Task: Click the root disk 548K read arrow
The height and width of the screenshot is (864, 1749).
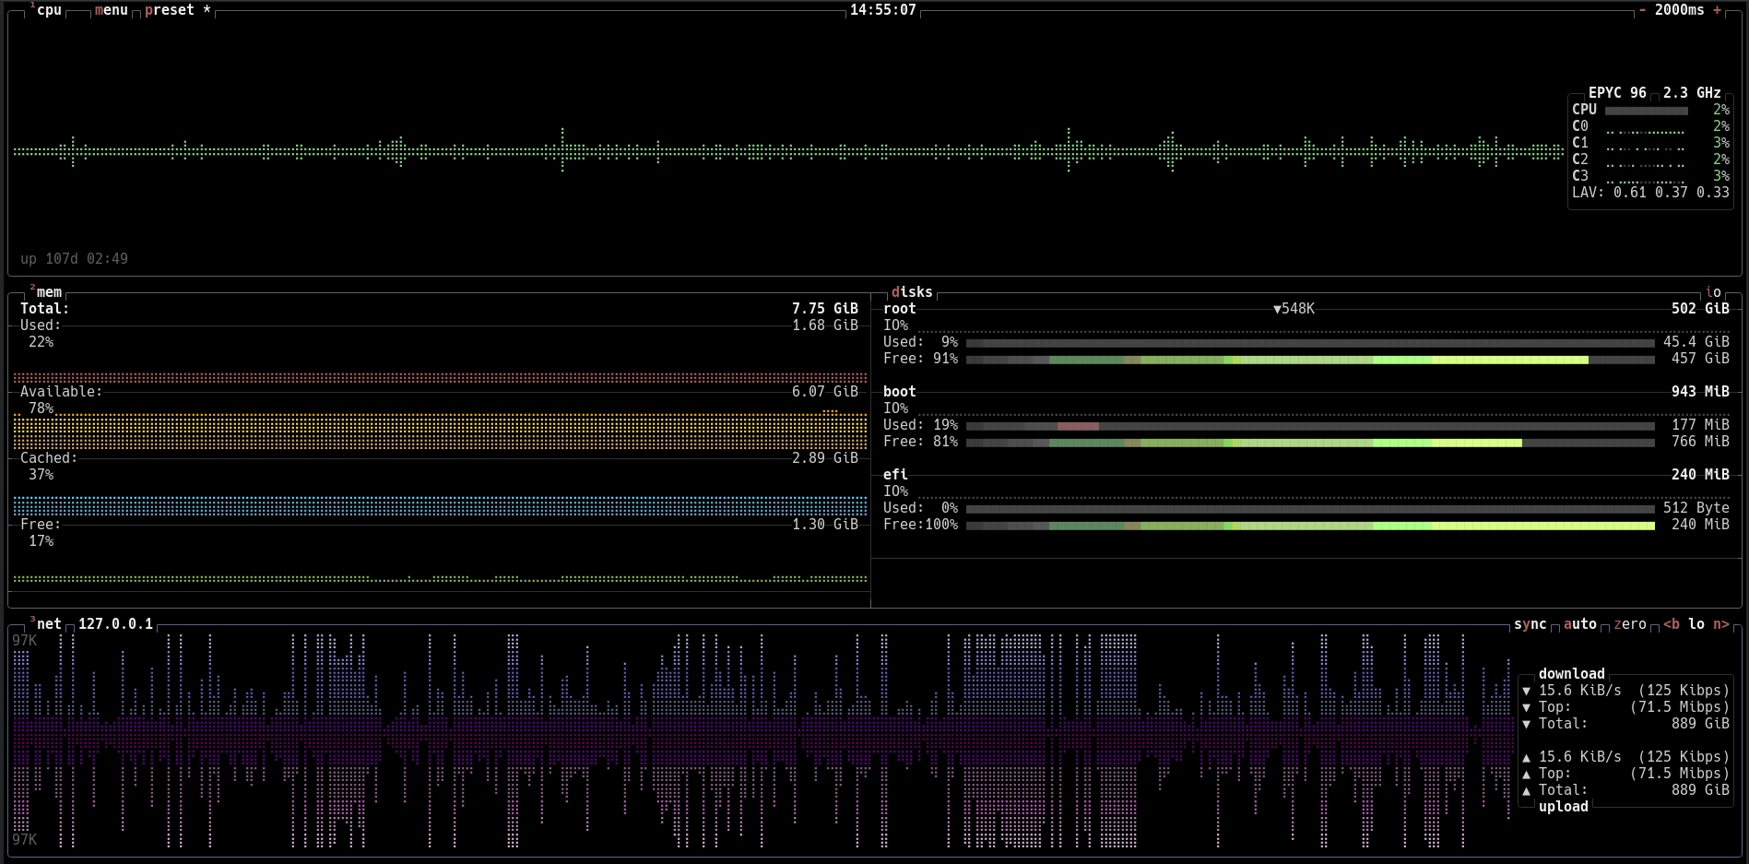Action: (1277, 309)
